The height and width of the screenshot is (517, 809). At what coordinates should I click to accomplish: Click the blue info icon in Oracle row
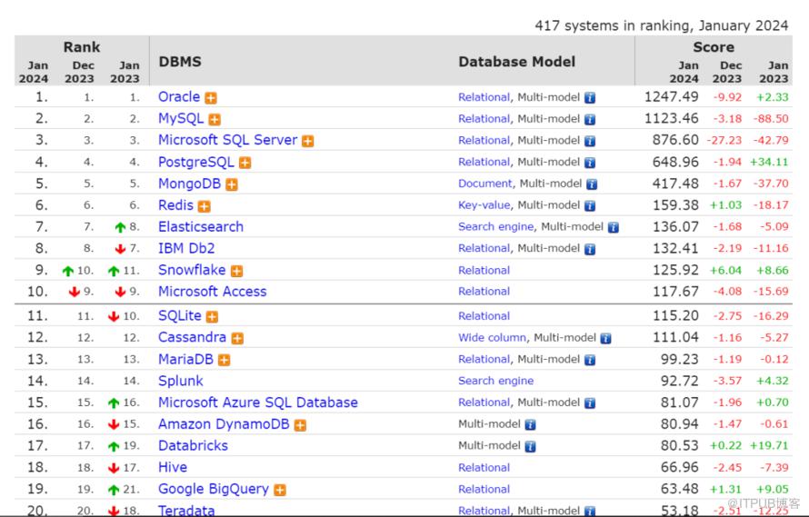(590, 97)
